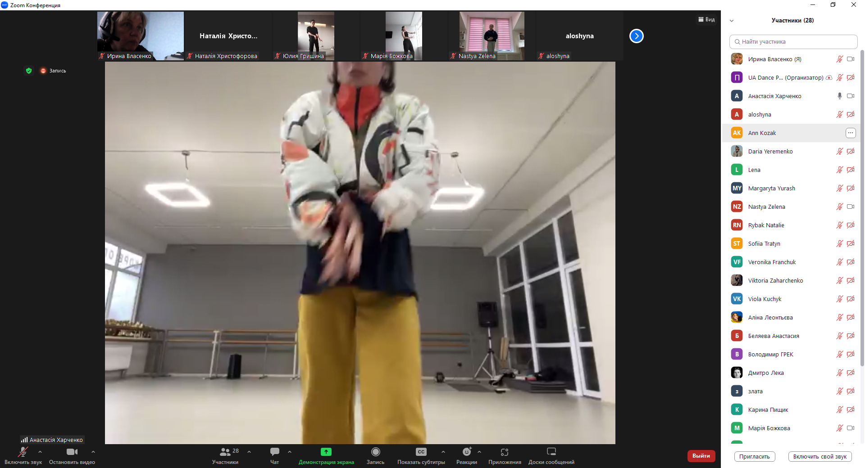Screen dimensions: 865x468
Task: Click muted mic icon for aloshyna row
Action: (x=840, y=114)
